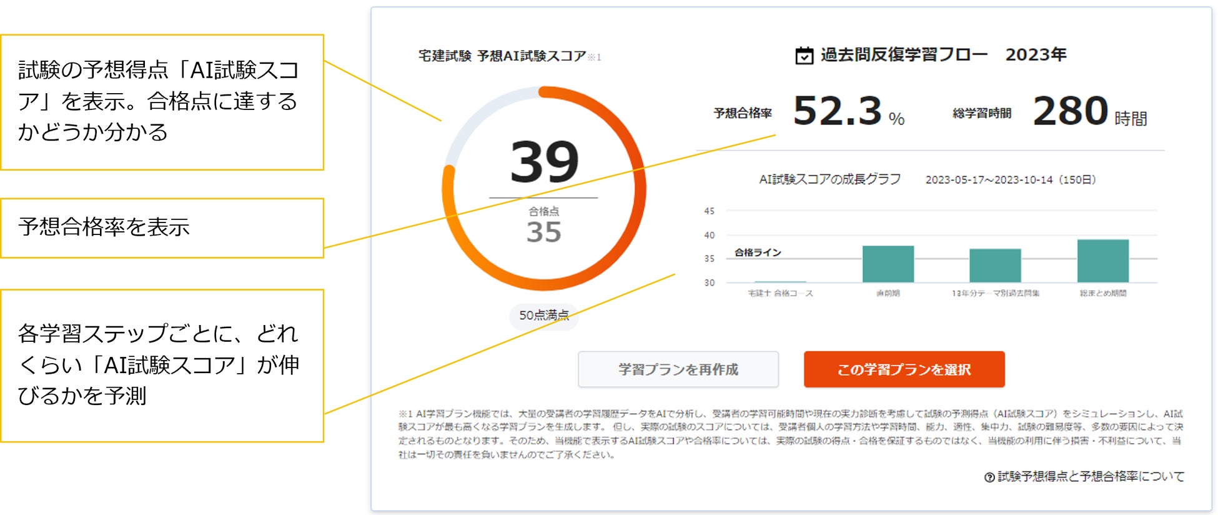Click the 合格点 label inside the gauge
The height and width of the screenshot is (515, 1218).
coord(544,211)
